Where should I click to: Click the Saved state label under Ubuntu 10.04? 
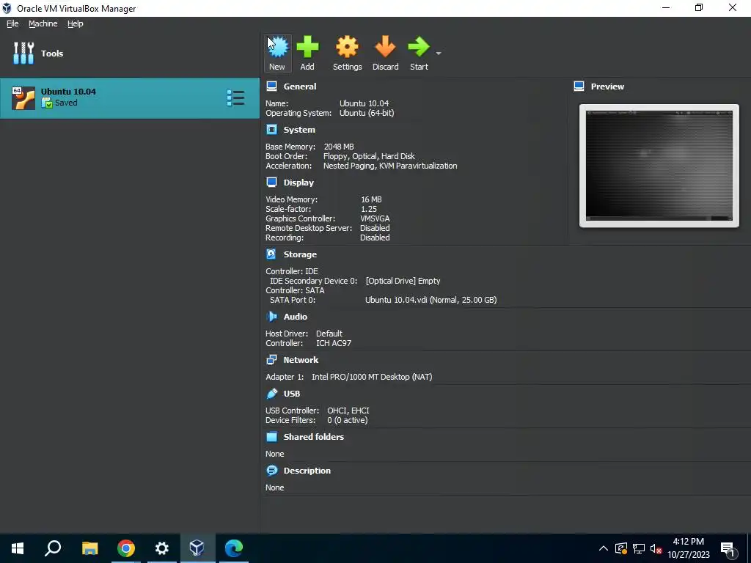[66, 103]
